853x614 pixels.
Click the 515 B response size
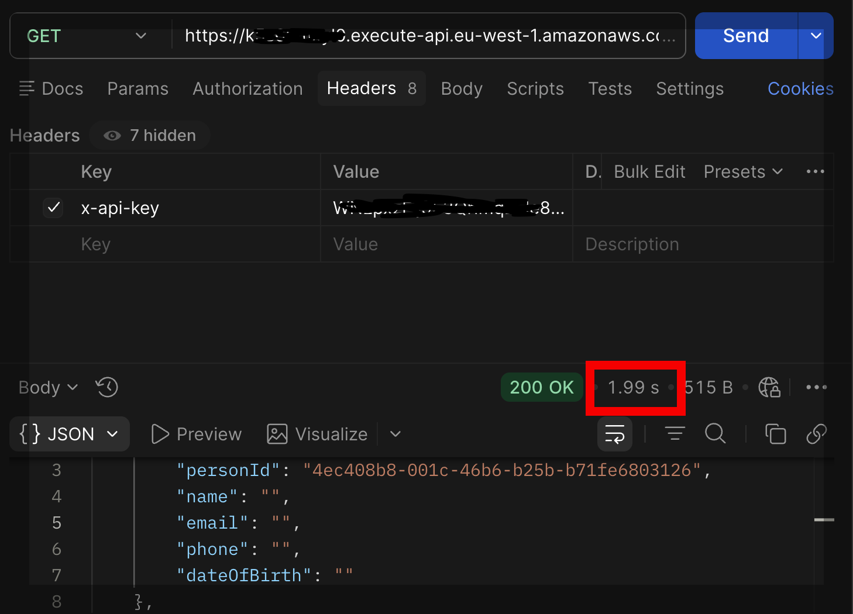[x=708, y=387]
